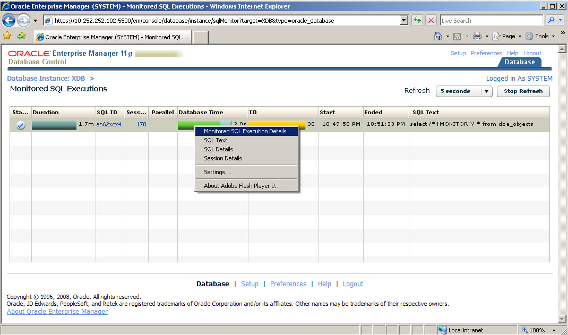
Task: Open the Page menu
Action: tap(507, 36)
